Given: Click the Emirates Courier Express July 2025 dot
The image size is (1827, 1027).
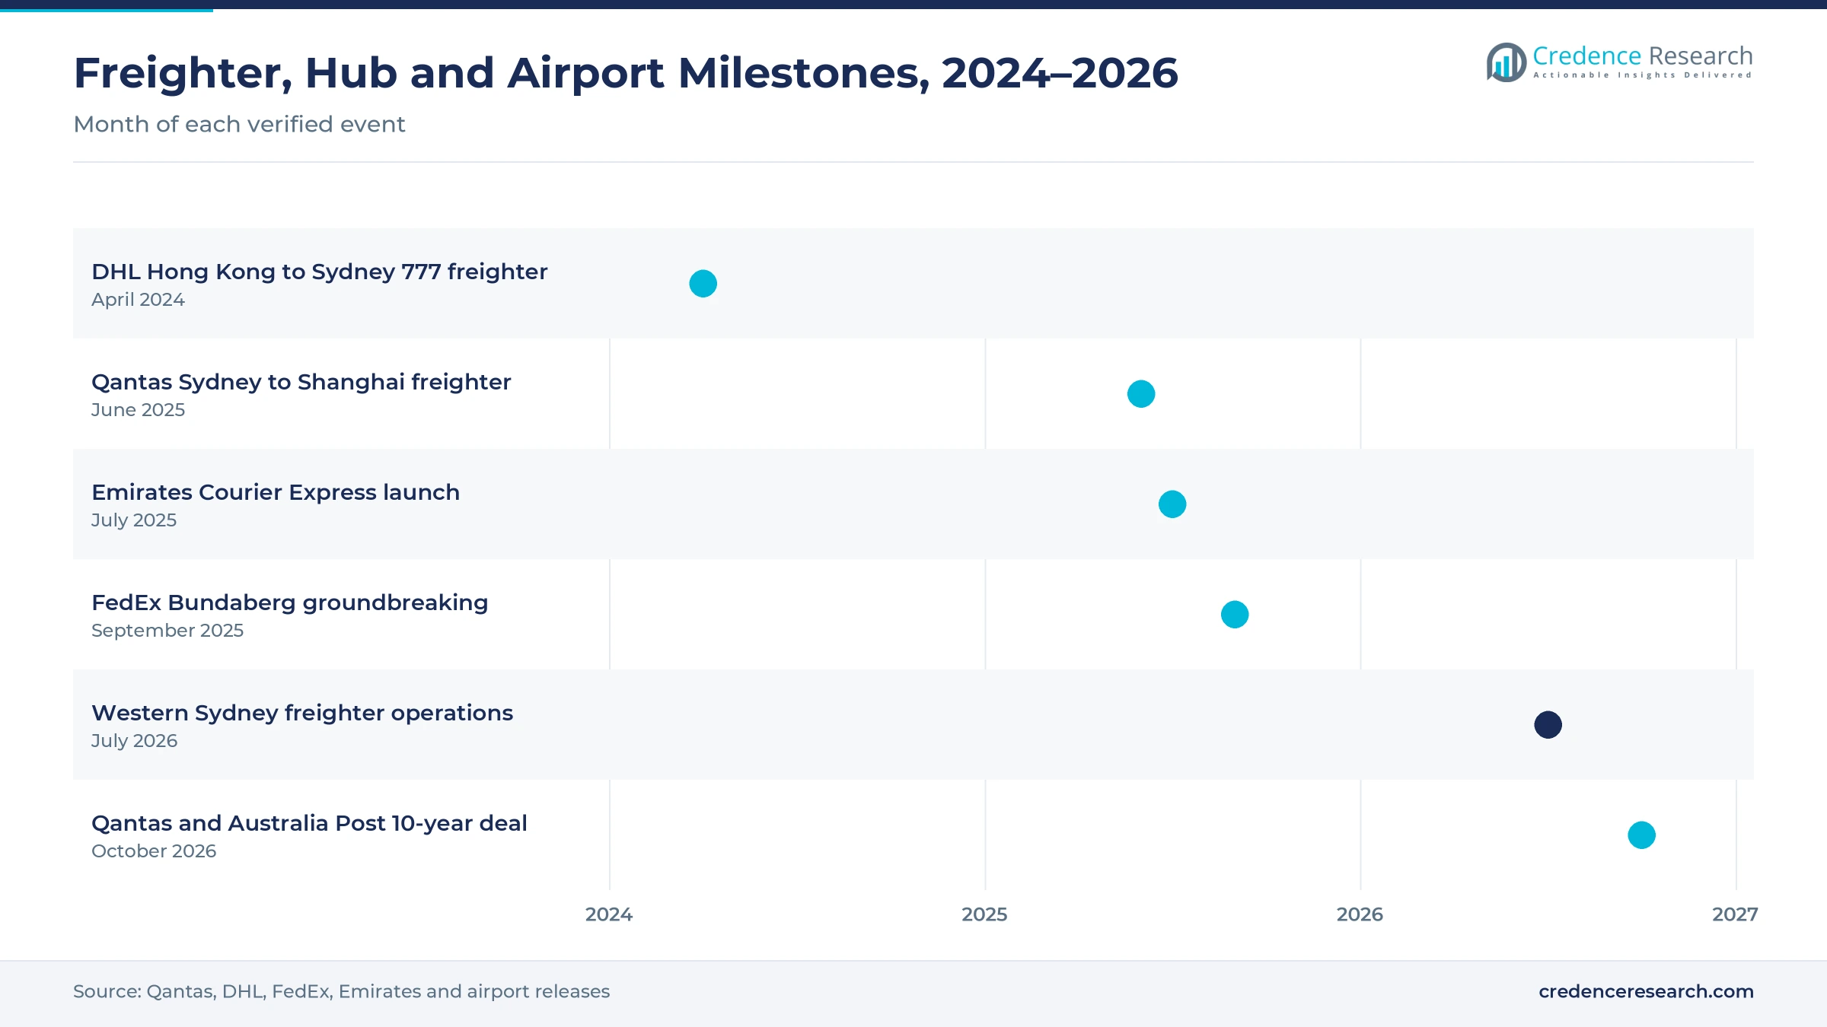Looking at the screenshot, I should coord(1172,504).
